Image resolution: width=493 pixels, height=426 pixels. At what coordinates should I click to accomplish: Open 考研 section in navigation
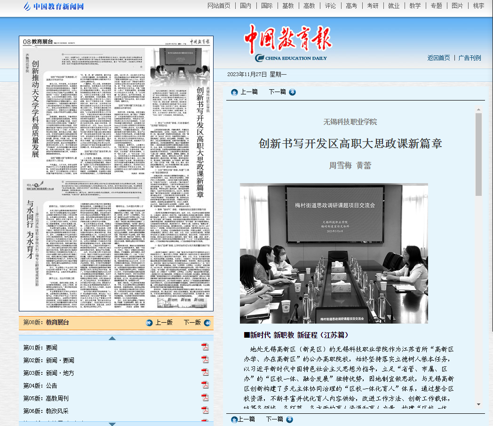(373, 6)
